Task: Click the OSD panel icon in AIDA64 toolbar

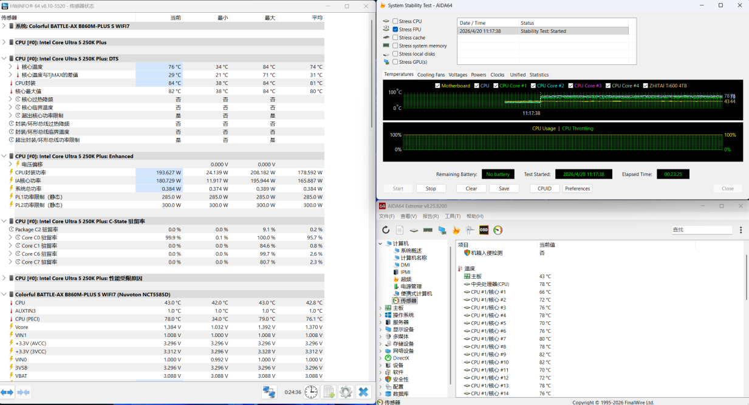Action: 484,230
